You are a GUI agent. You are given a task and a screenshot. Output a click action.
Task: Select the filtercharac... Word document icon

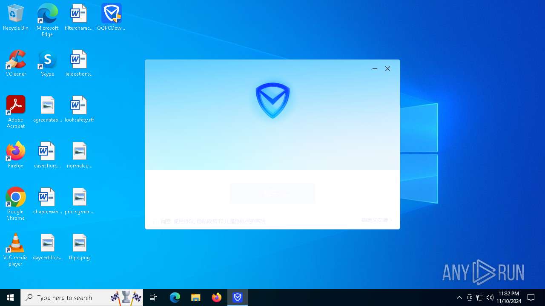[79, 17]
